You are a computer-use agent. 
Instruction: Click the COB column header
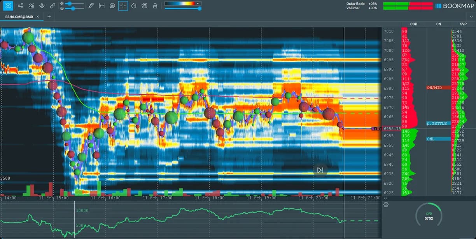point(413,24)
